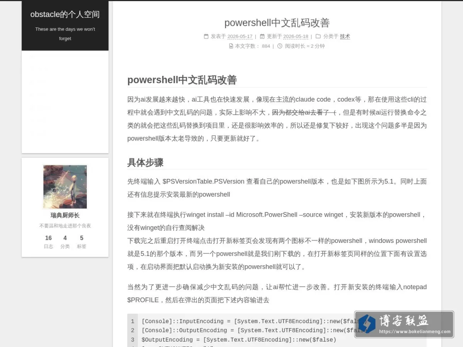Click the clock icon beside 阅读时长
463x347 pixels.
point(280,46)
